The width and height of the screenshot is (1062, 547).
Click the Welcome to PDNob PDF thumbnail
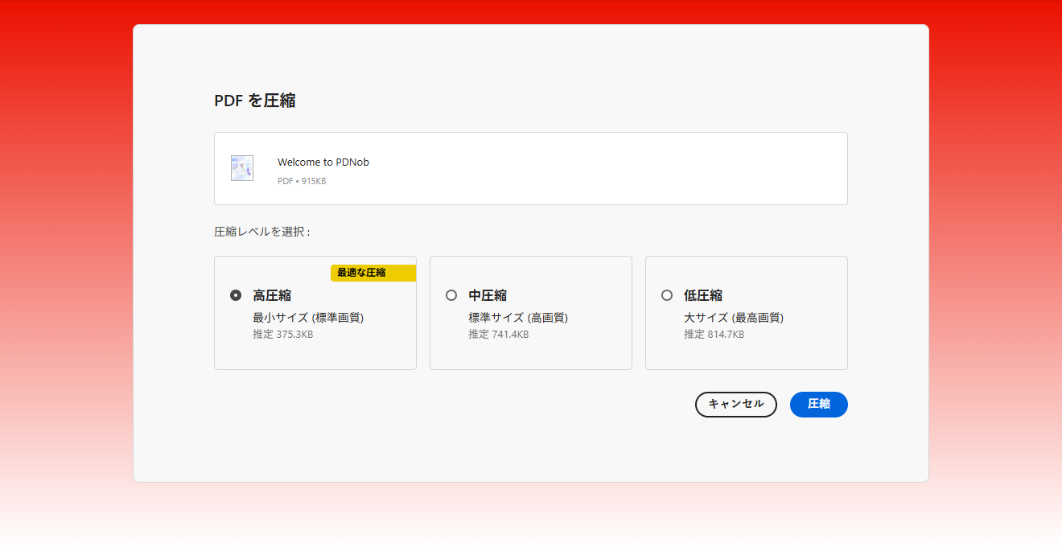pos(242,168)
